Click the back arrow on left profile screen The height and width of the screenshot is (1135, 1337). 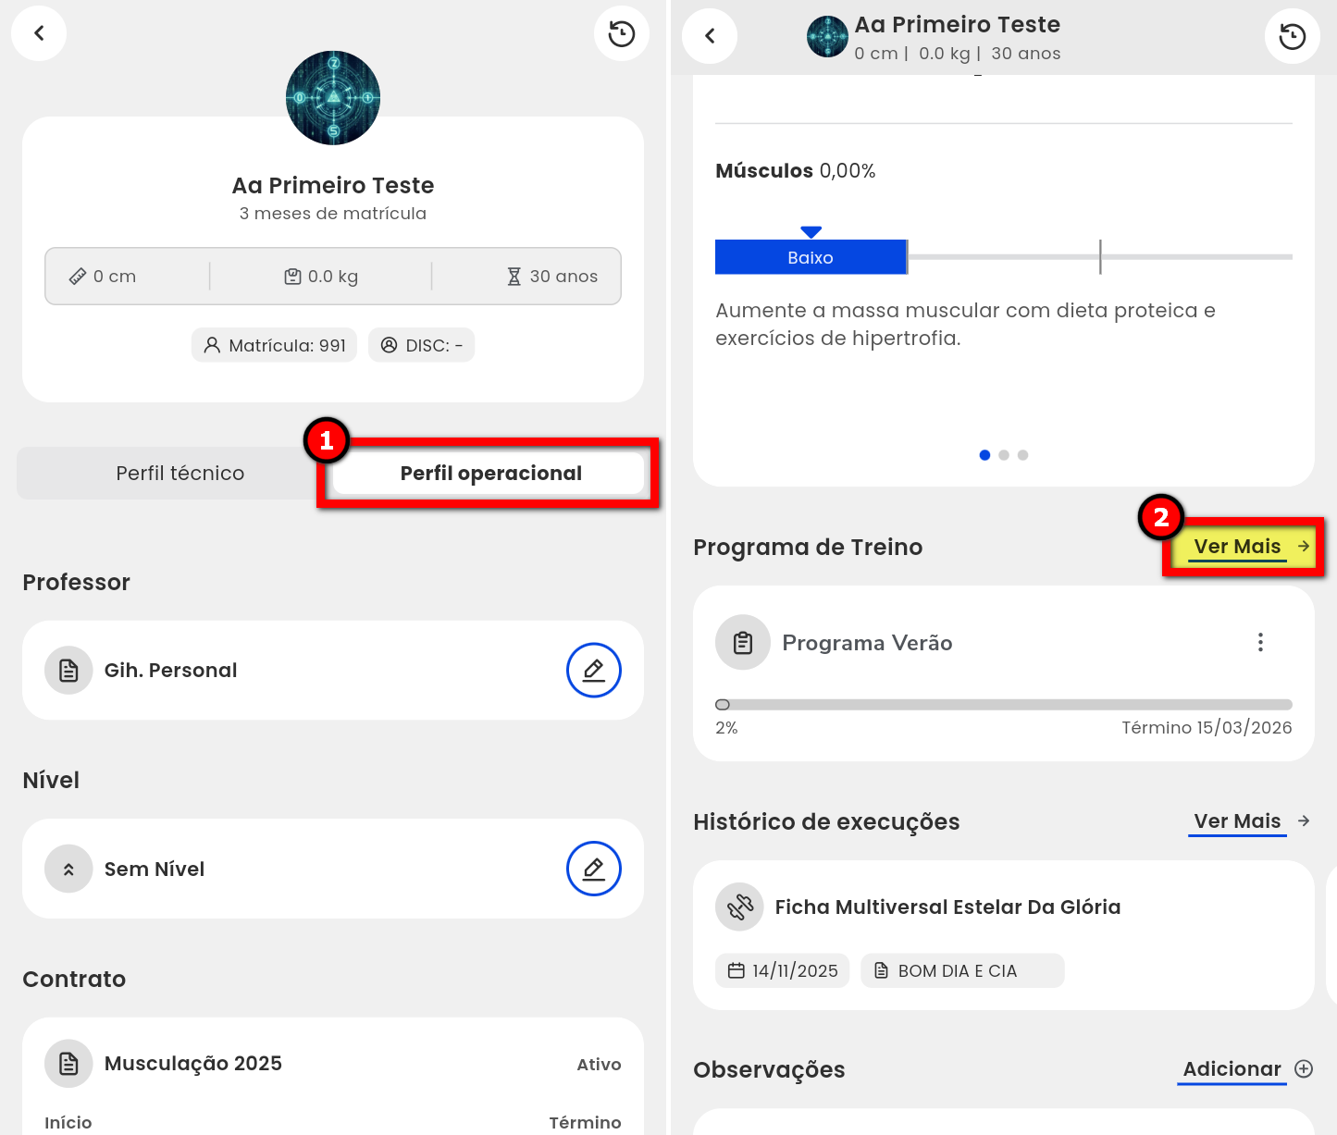(x=39, y=33)
